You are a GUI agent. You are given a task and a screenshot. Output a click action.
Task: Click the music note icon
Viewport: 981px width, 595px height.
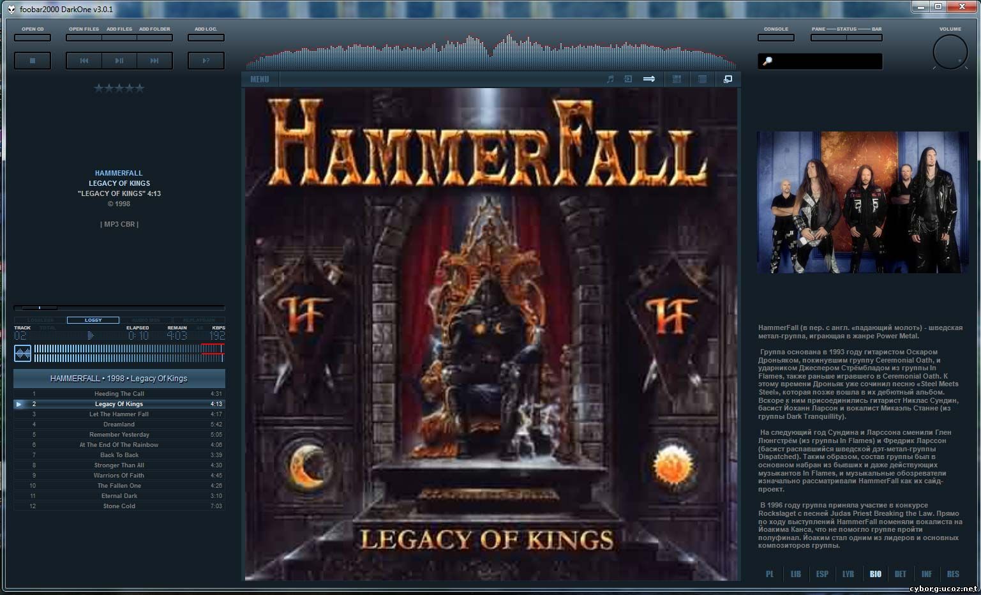[610, 79]
